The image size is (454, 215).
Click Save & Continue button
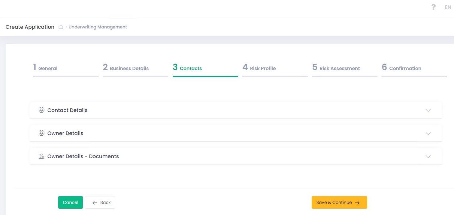(x=339, y=202)
